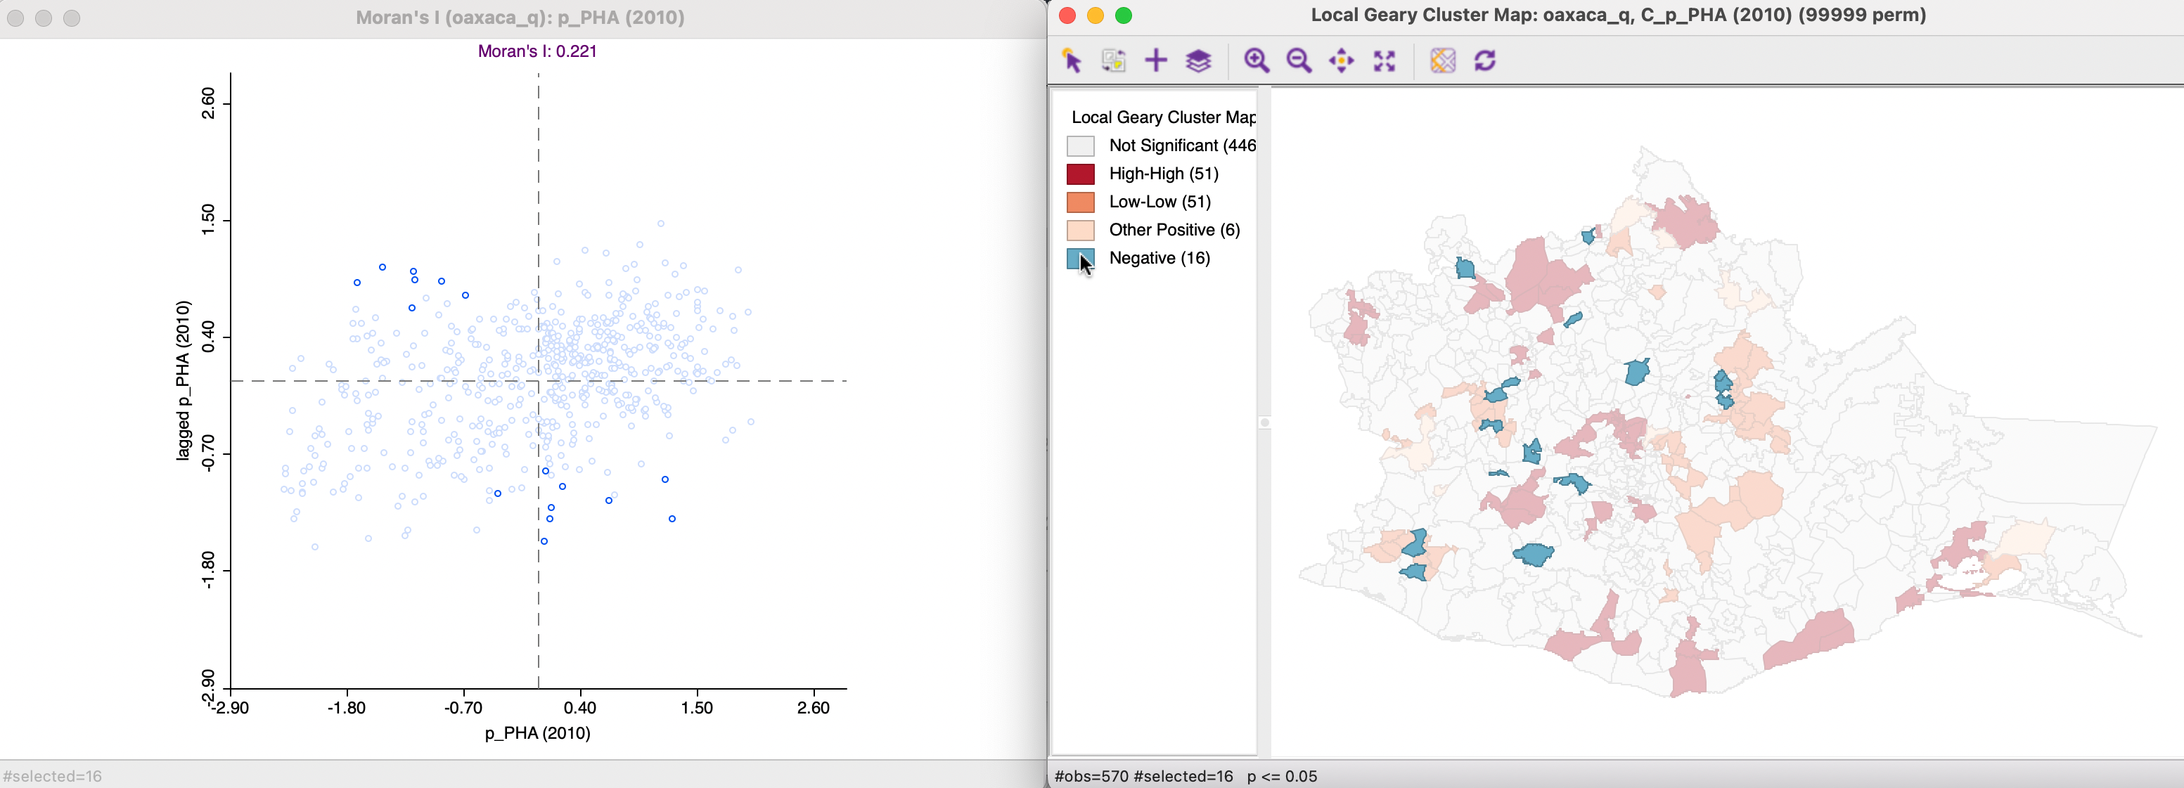Click the Local Geary Cluster Map window title

[x=1618, y=15]
